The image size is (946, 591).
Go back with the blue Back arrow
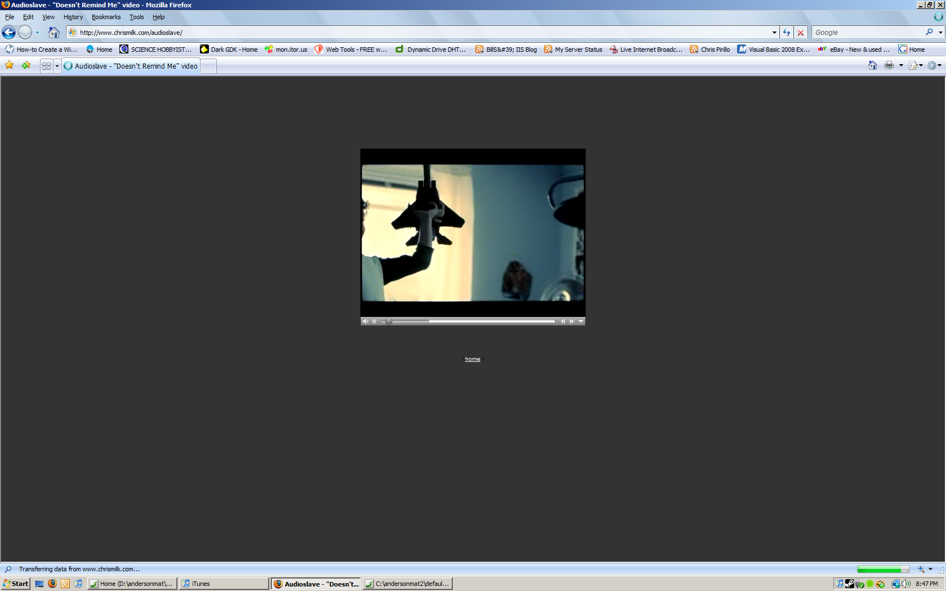click(x=8, y=33)
